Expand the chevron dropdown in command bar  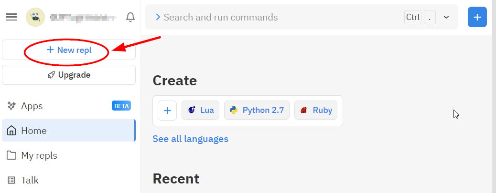446,17
